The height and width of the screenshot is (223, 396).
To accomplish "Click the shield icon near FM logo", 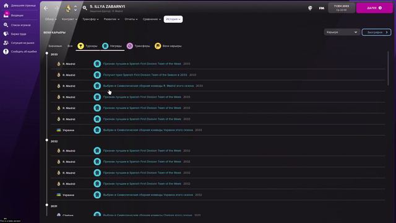I will (310, 8).
